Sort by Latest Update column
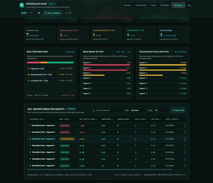Screen dimensions: 213x183 (173, 119)
